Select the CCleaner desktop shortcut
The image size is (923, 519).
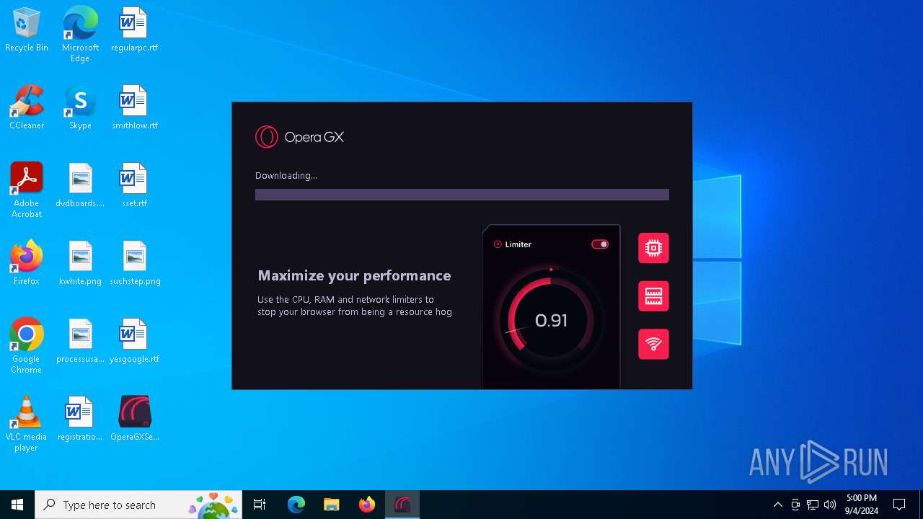(27, 108)
